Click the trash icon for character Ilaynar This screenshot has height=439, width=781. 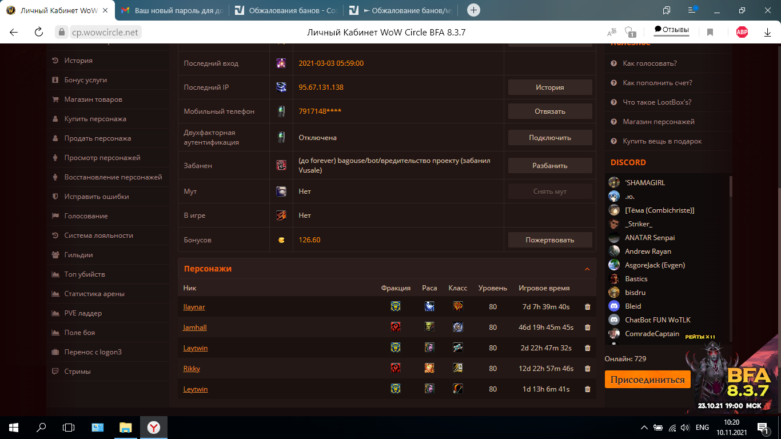(x=587, y=307)
